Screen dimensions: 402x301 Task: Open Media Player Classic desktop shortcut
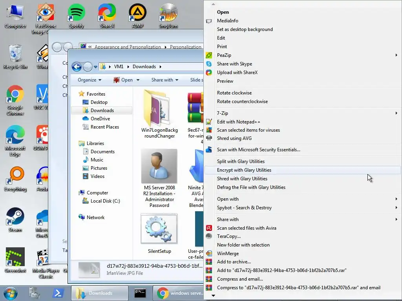coord(46,263)
